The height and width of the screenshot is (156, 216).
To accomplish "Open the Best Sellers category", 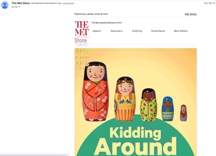I will [x=181, y=31].
